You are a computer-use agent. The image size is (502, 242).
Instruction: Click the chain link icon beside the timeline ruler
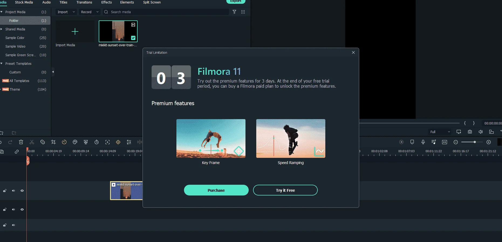pyautogui.click(x=17, y=152)
